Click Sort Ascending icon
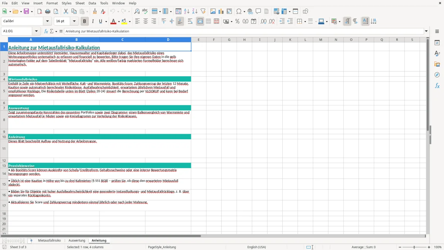 187,11
